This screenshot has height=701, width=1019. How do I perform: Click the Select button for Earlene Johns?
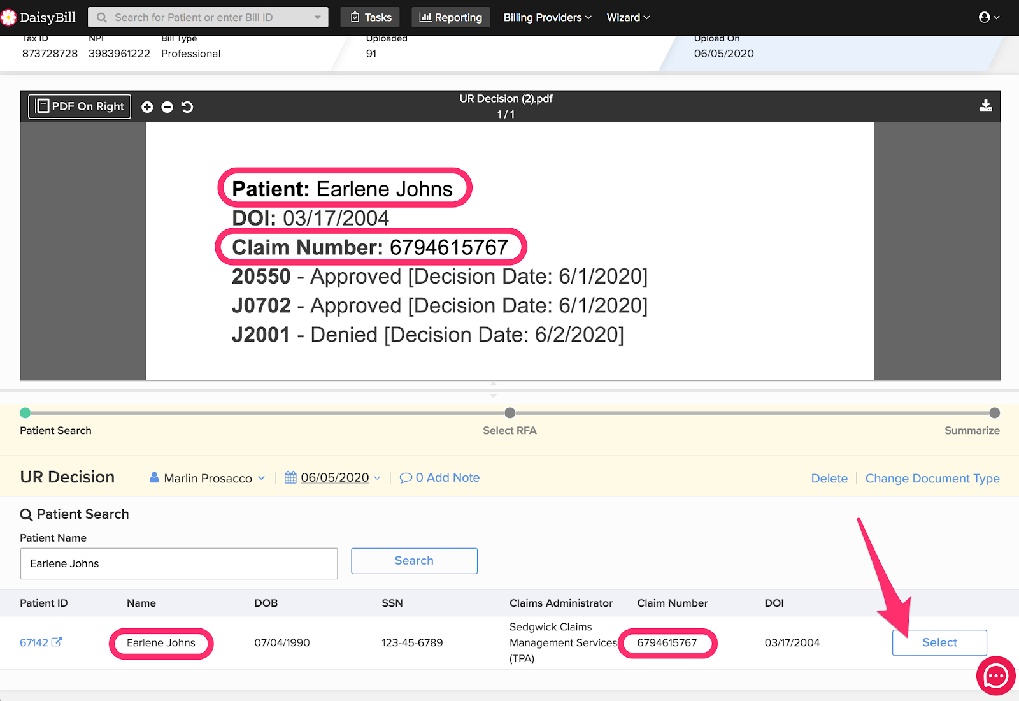[x=939, y=642]
